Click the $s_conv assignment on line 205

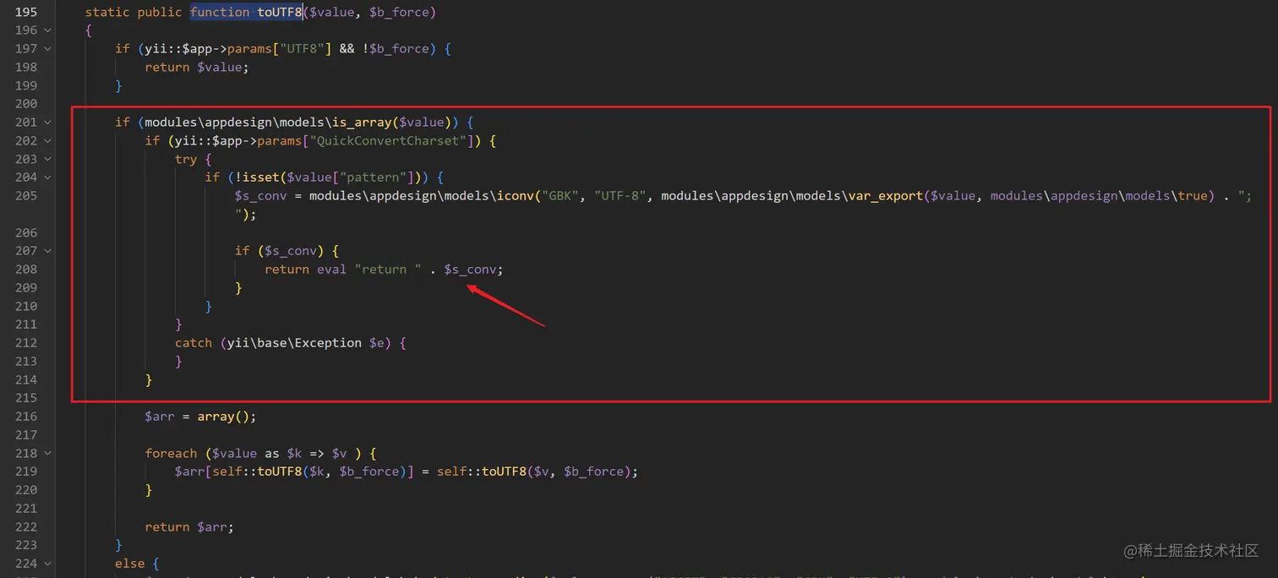(261, 196)
